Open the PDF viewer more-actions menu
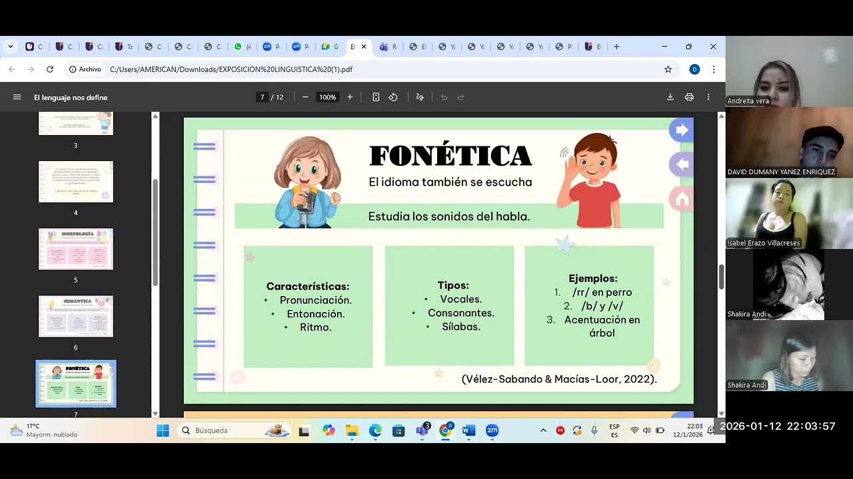Viewport: 853px width, 479px height. [708, 97]
